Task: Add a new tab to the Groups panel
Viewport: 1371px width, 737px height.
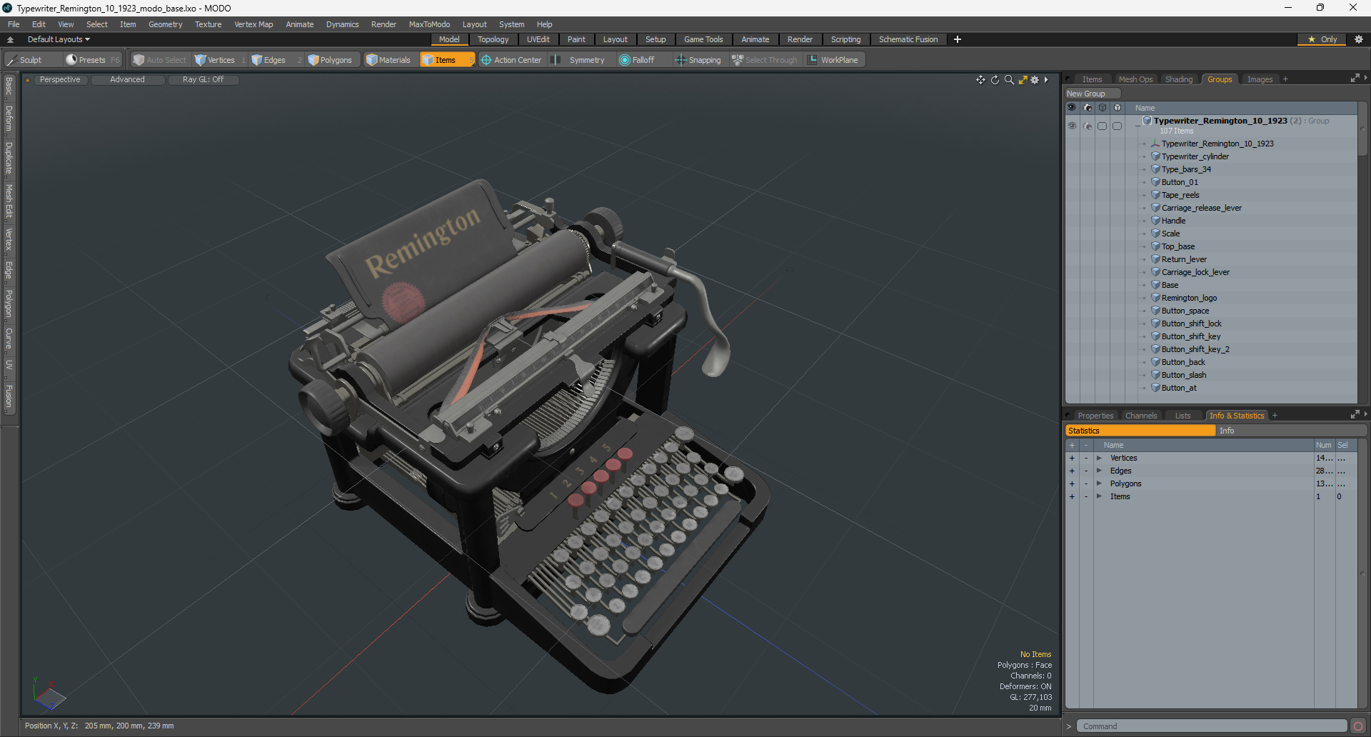Action: [1285, 79]
